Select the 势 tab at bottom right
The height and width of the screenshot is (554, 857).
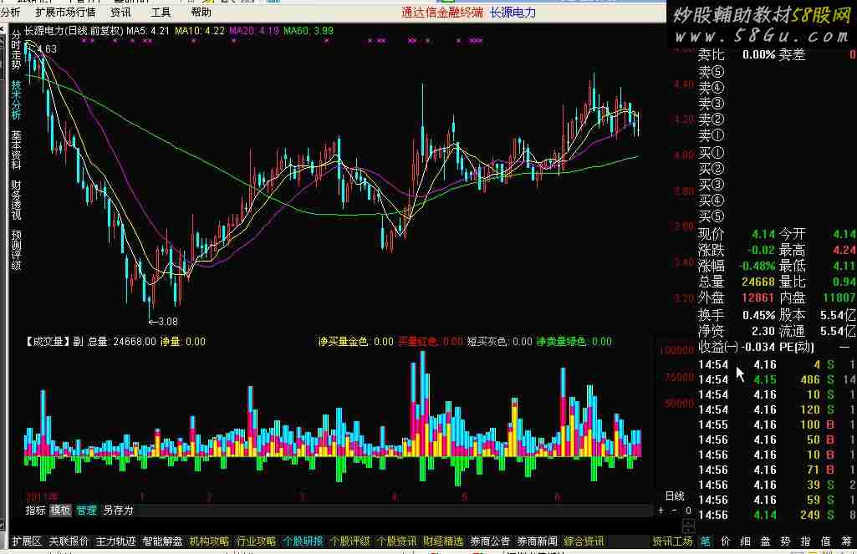(785, 541)
